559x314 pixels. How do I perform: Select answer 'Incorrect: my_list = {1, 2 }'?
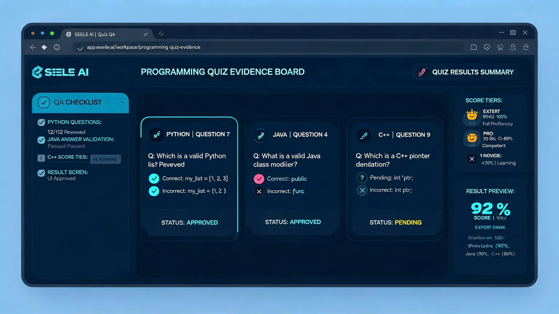tap(188, 191)
